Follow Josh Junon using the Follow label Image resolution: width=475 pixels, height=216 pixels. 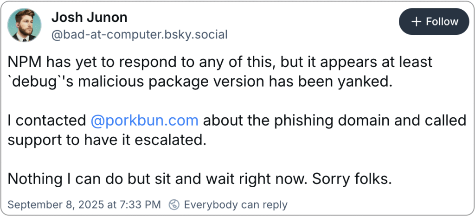coord(442,22)
